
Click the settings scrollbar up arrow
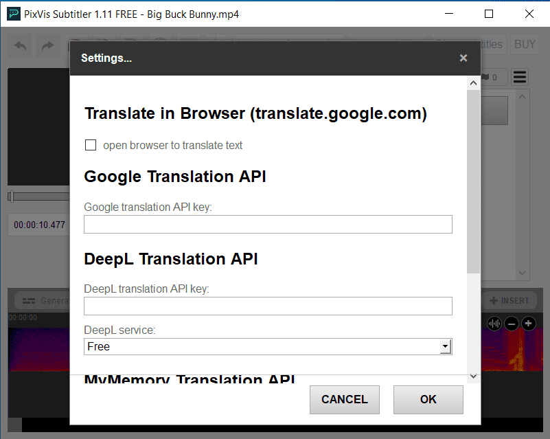point(473,83)
